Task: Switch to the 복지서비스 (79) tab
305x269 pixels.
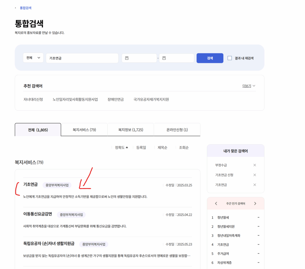Action: pos(84,130)
